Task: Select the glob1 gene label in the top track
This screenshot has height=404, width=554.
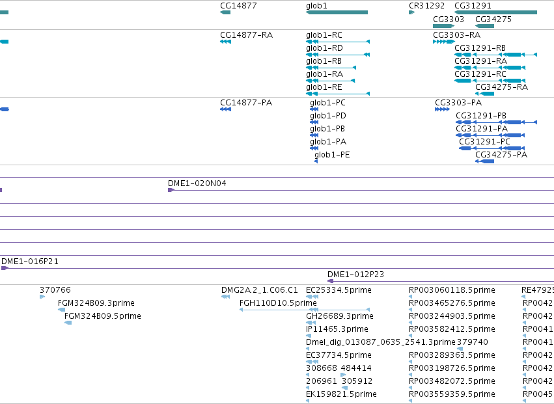Action: coord(316,6)
